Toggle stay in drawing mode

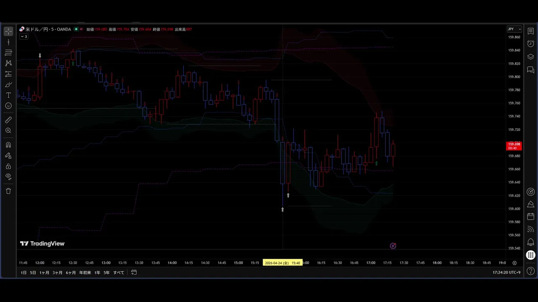(8, 156)
